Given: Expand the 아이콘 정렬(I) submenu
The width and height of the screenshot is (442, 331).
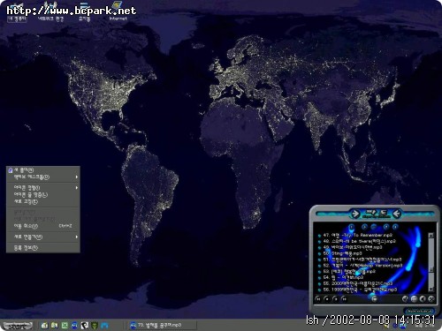Looking at the screenshot, I should pos(43,187).
